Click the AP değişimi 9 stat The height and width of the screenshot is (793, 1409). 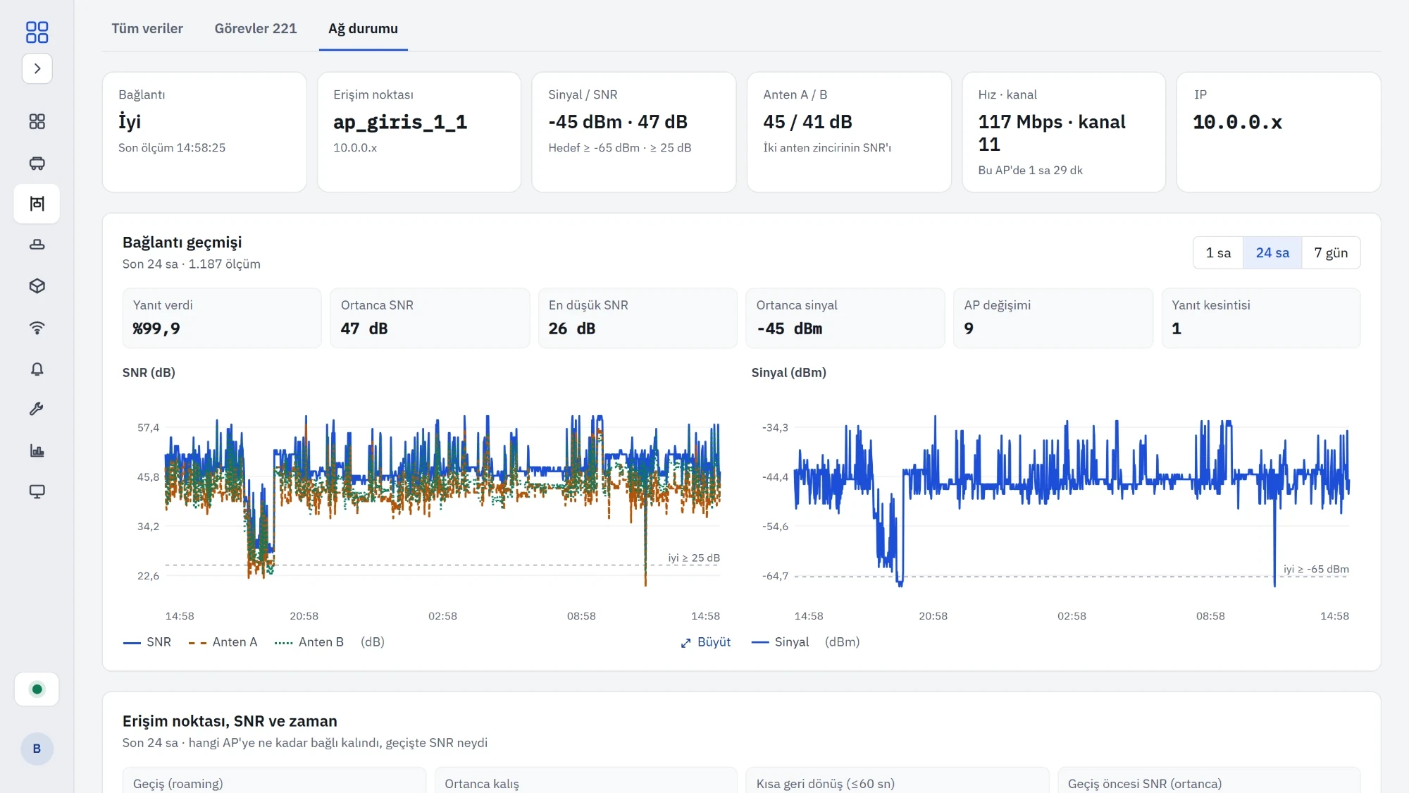tap(1053, 318)
